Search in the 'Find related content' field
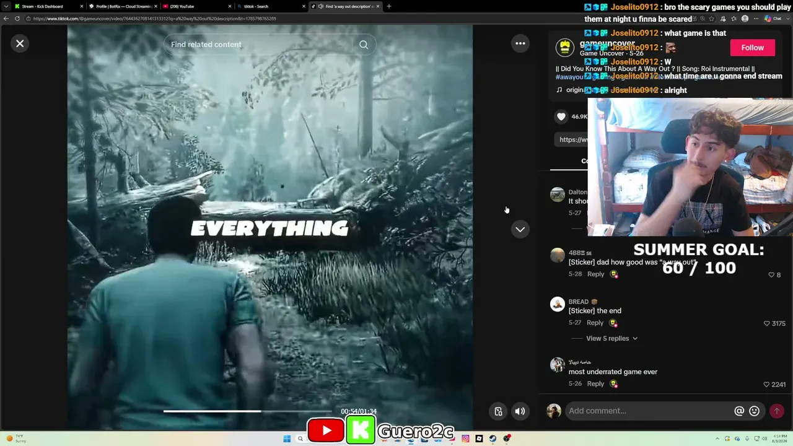This screenshot has height=446, width=793. (260, 45)
